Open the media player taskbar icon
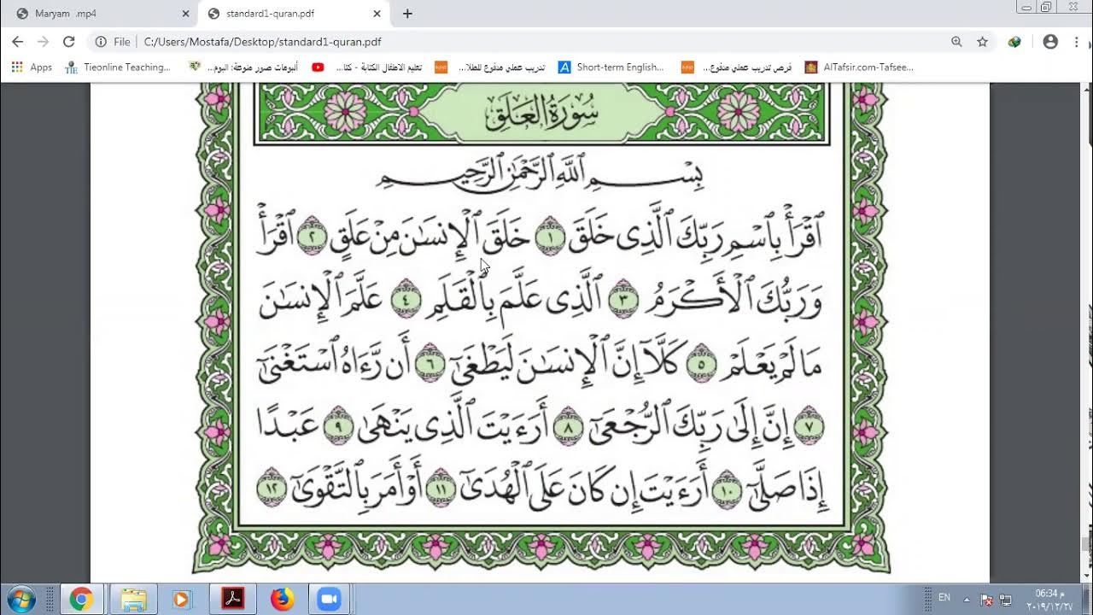 pyautogui.click(x=181, y=600)
